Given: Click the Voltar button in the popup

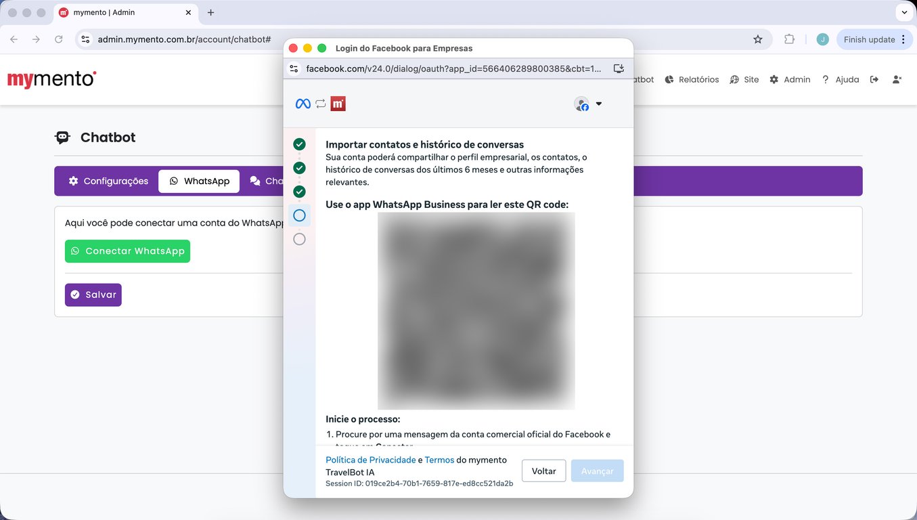Looking at the screenshot, I should pos(544,471).
